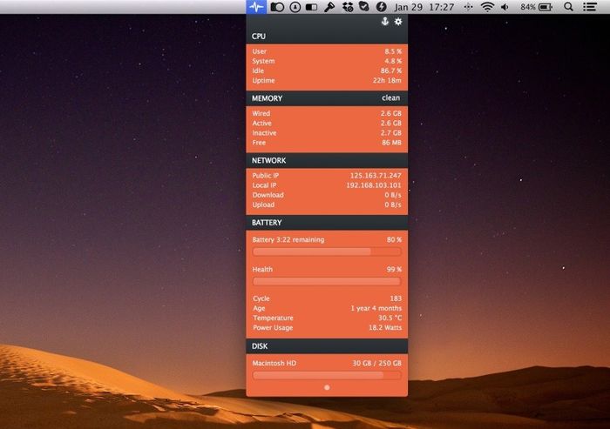Open Notification Center list icon
The width and height of the screenshot is (610, 429).
593,7
